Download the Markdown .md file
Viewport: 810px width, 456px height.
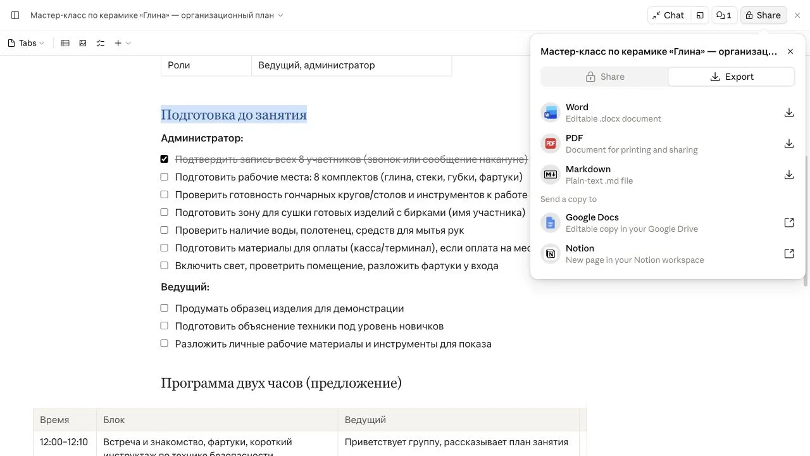coord(789,175)
